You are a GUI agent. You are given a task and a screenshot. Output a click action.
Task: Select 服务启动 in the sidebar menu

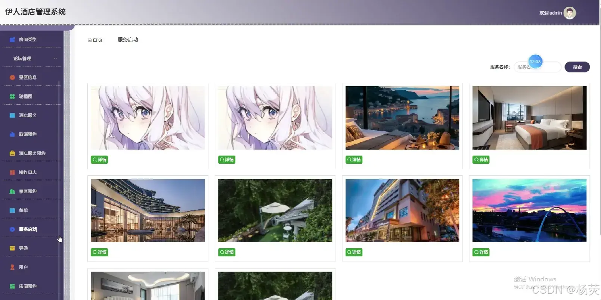[x=31, y=229]
